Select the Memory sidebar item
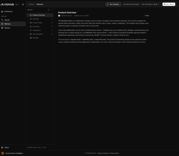This screenshot has height=156, width=179. pos(13,24)
